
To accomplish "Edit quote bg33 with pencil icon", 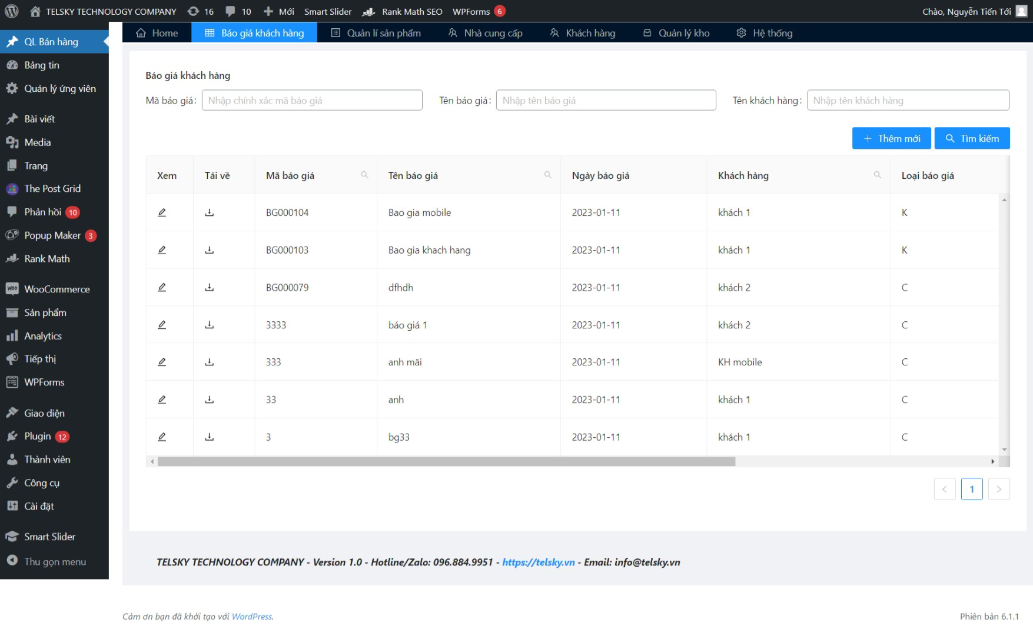I will point(162,437).
